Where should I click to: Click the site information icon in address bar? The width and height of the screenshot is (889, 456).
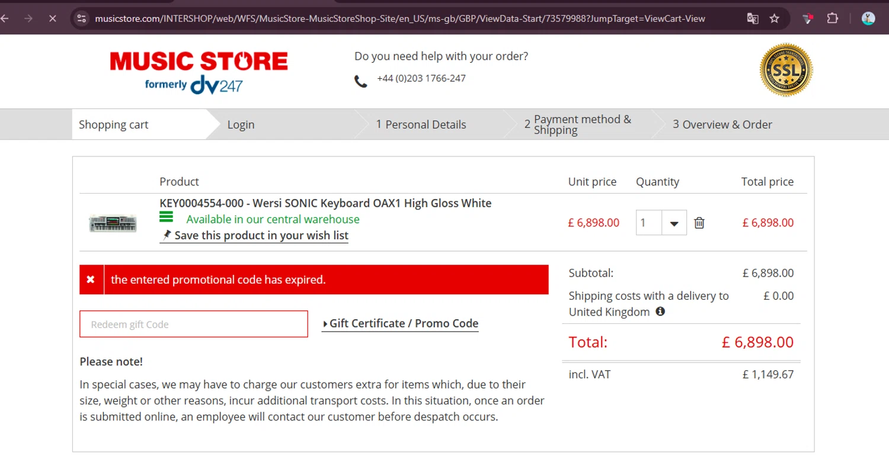click(x=82, y=18)
